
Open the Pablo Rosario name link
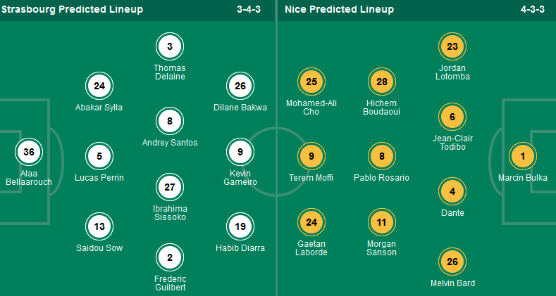[x=381, y=178]
